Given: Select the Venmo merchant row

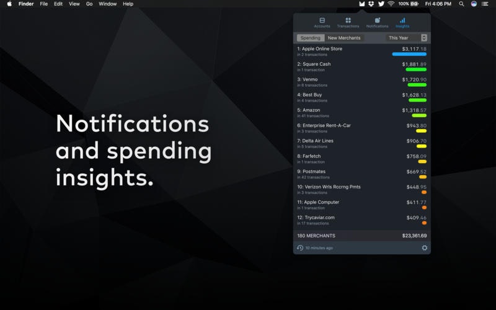Looking at the screenshot, I should [x=362, y=82].
